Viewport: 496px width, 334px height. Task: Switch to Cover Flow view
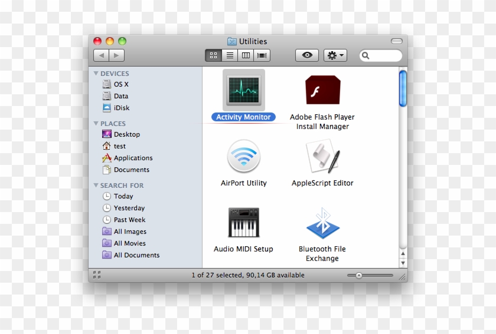point(262,55)
